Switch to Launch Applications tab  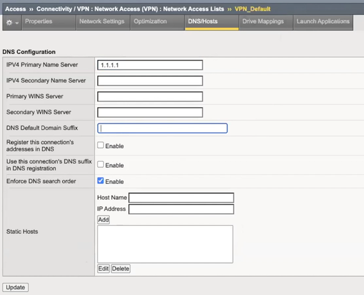tap(323, 22)
